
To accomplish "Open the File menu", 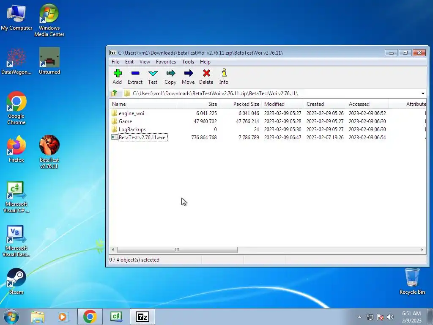I will coord(115,62).
